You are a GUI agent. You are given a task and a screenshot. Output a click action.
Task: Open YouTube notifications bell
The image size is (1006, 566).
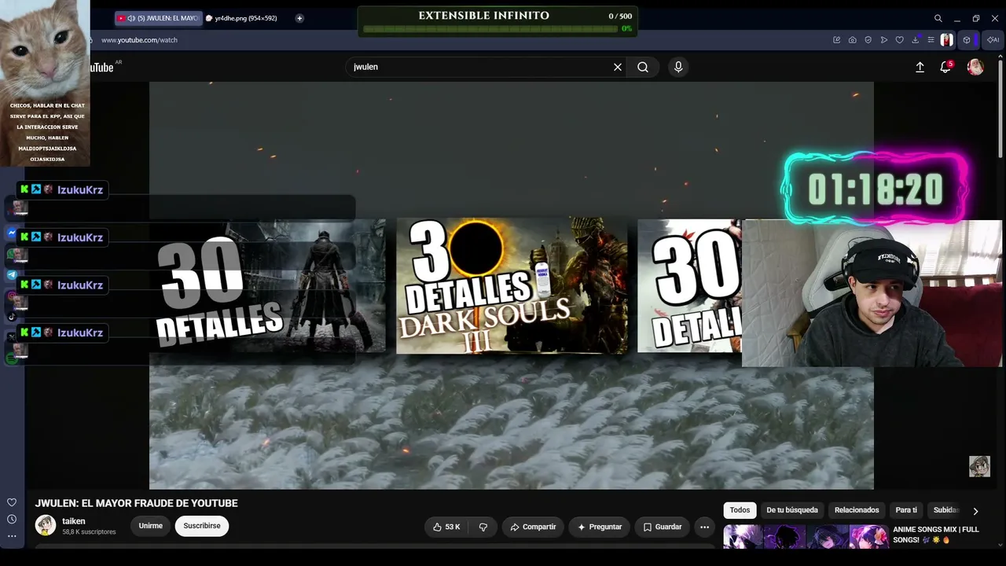click(945, 68)
